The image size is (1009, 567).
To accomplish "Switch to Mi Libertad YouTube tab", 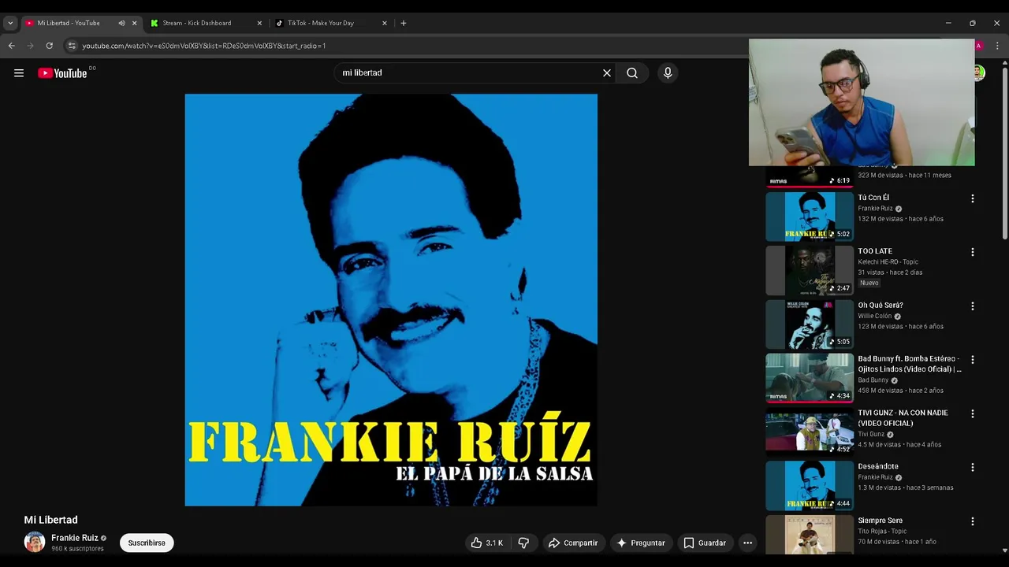I will (69, 23).
